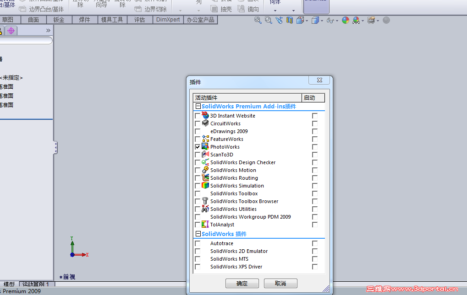Switch to the 曲面 tab

coord(33,20)
